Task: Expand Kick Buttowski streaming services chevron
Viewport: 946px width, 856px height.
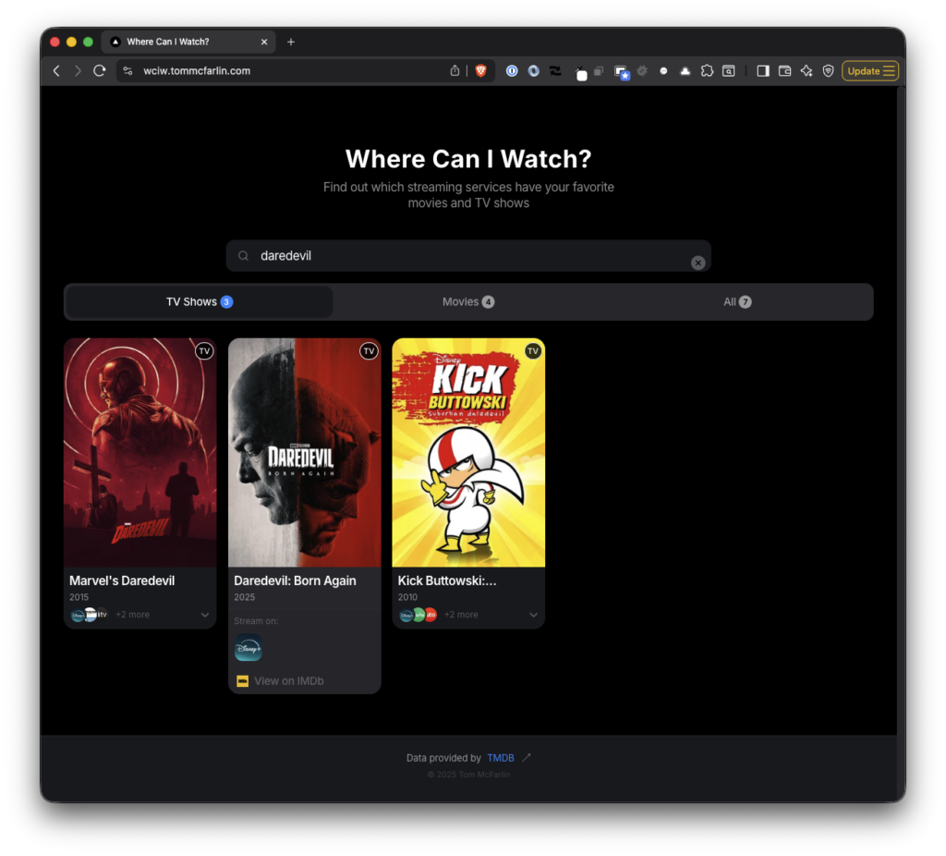Action: click(533, 615)
